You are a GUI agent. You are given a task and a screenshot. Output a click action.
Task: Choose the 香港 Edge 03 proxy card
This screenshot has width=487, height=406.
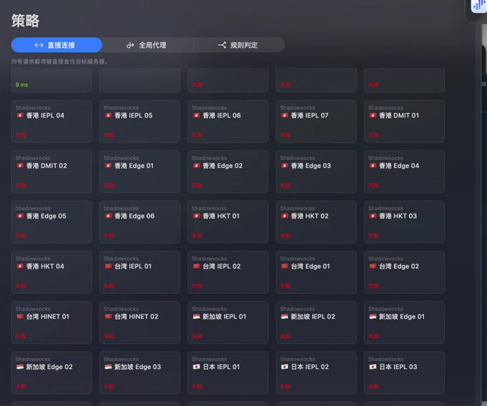pyautogui.click(x=316, y=172)
